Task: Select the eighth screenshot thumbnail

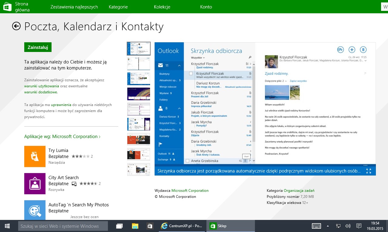Action: 139,154
